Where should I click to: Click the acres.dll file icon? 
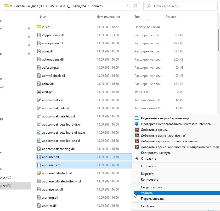click(x=39, y=51)
